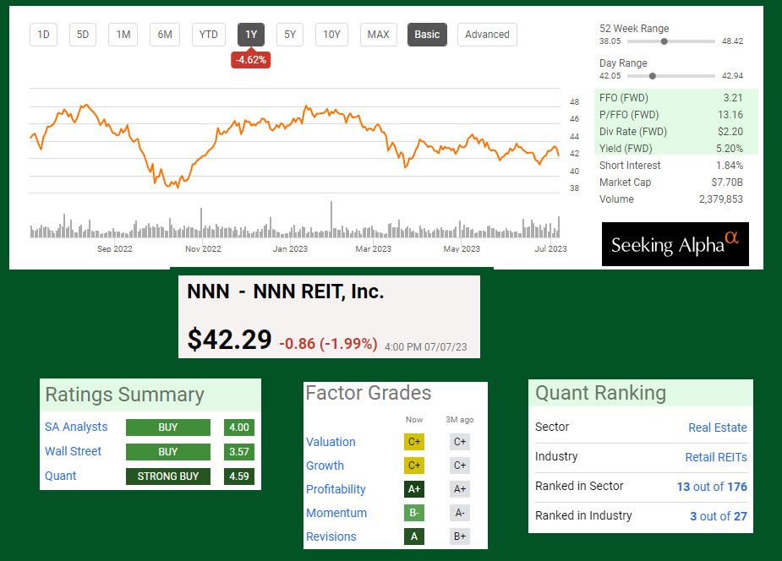Open the Valuation factor grade
782x561 pixels.
point(331,442)
